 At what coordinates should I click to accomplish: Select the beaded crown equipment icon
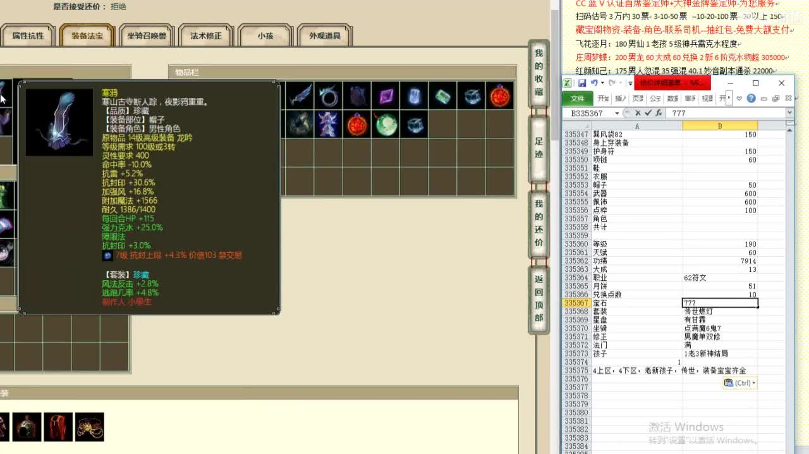click(89, 427)
